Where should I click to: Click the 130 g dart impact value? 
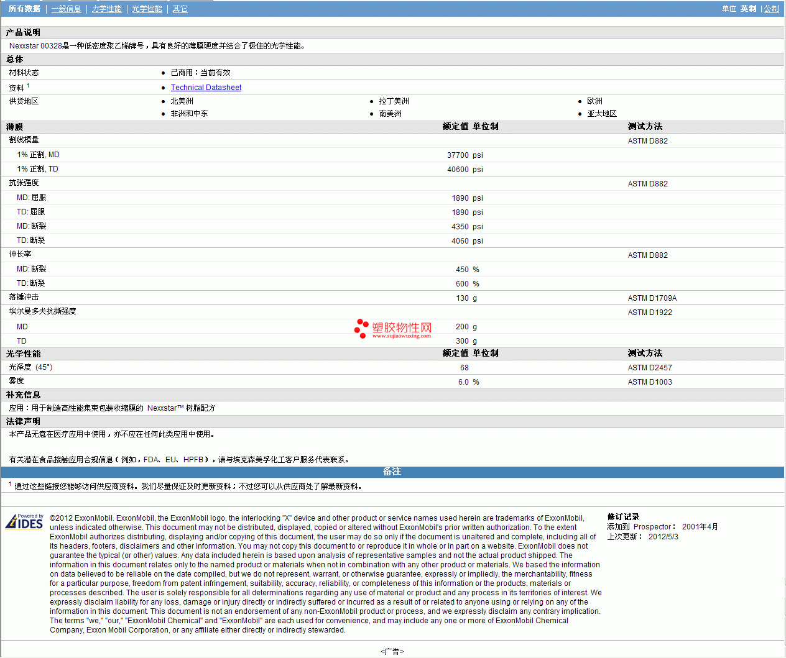point(466,298)
